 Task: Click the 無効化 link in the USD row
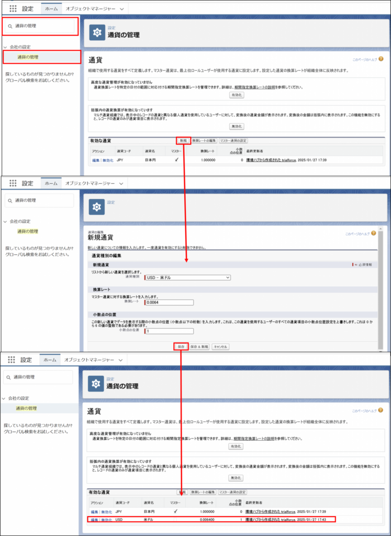pyautogui.click(x=107, y=520)
